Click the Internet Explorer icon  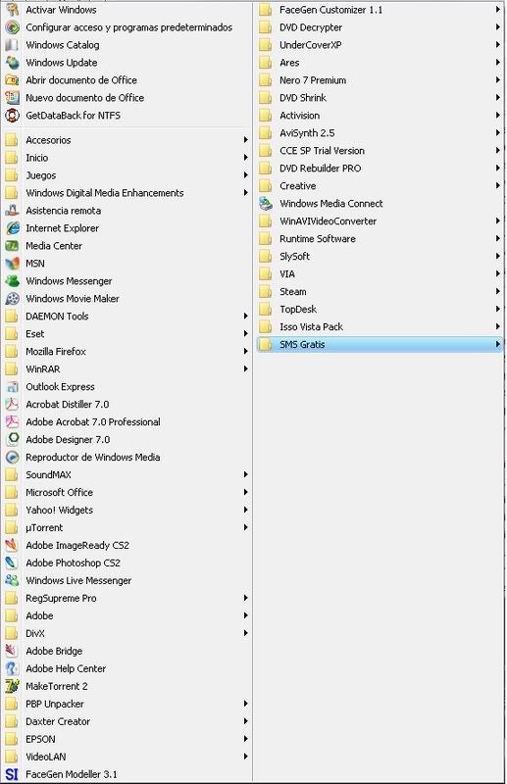click(12, 228)
